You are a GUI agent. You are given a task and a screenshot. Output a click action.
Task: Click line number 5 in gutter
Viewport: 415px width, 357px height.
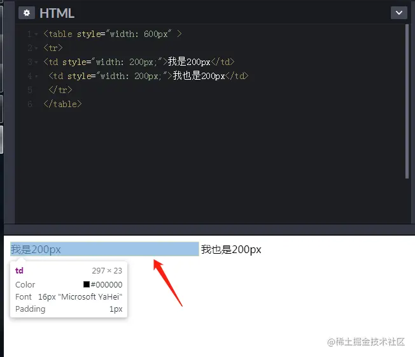coord(30,90)
